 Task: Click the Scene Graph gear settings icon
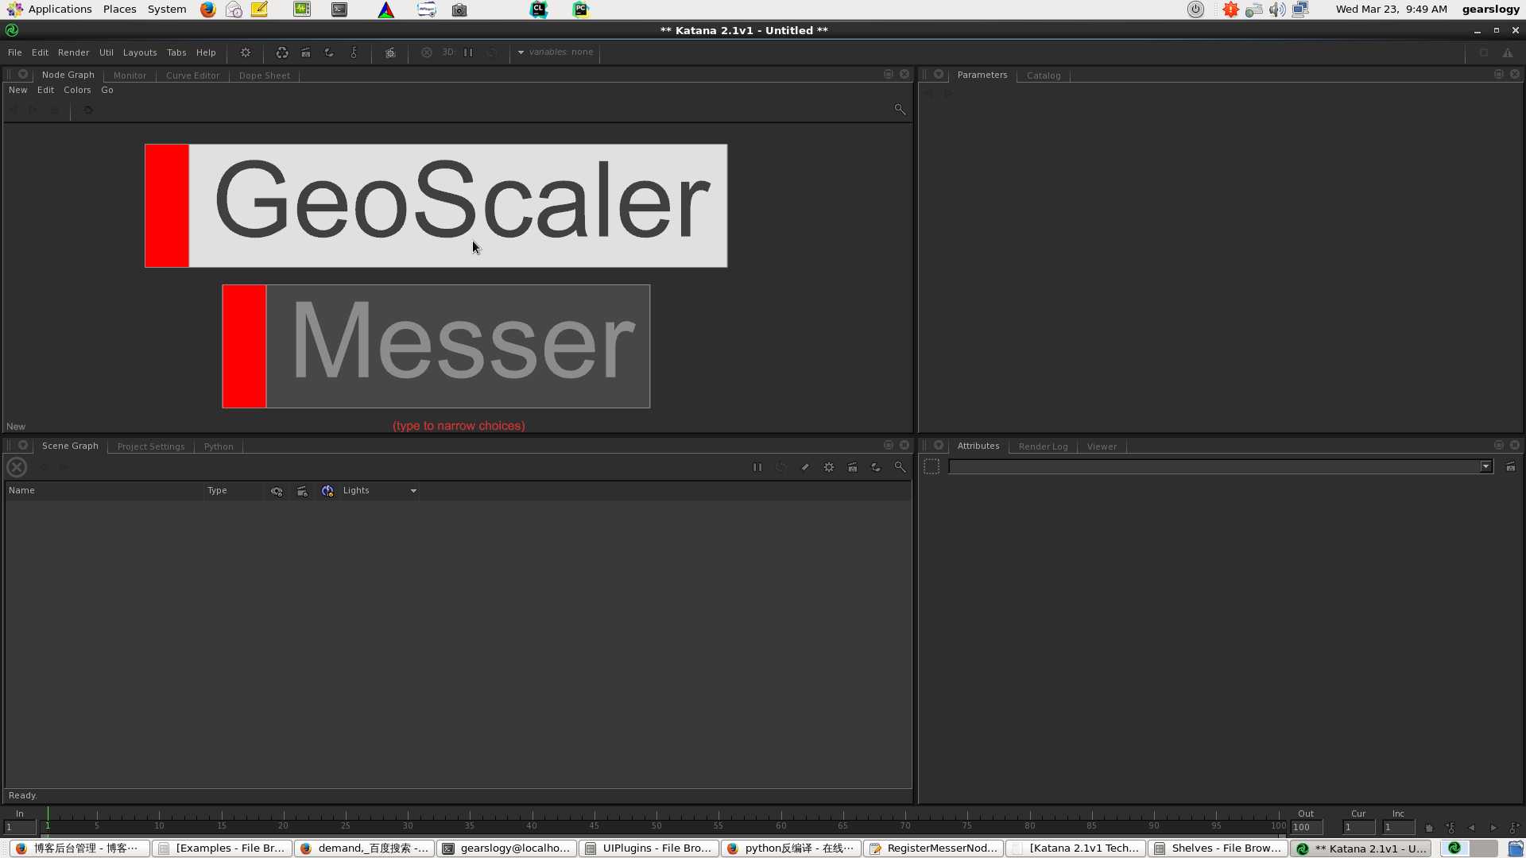[829, 467]
